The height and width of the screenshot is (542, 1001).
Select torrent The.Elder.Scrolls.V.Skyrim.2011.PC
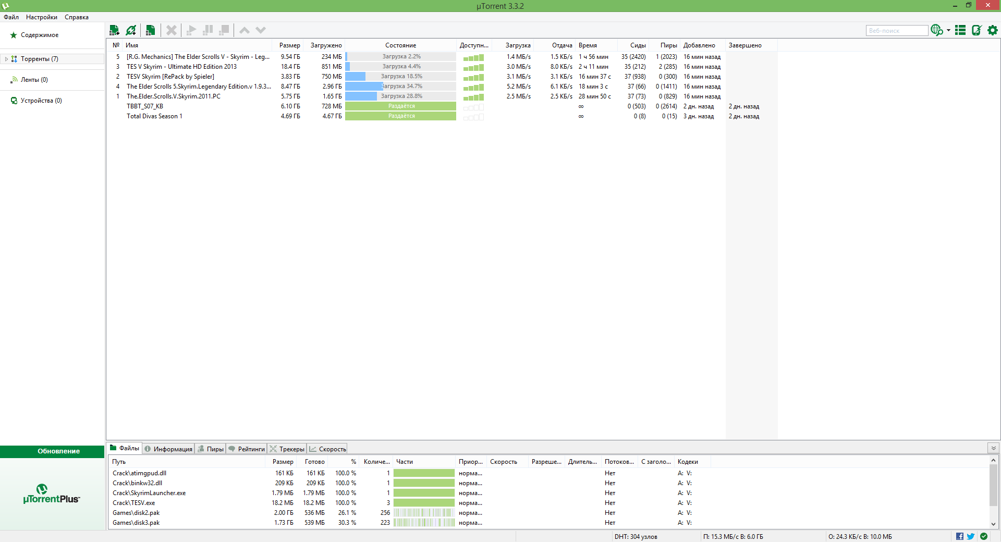[174, 96]
